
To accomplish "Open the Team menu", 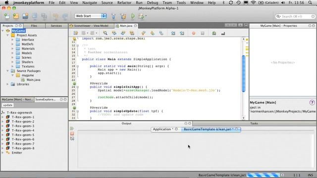I will (167, 2).
